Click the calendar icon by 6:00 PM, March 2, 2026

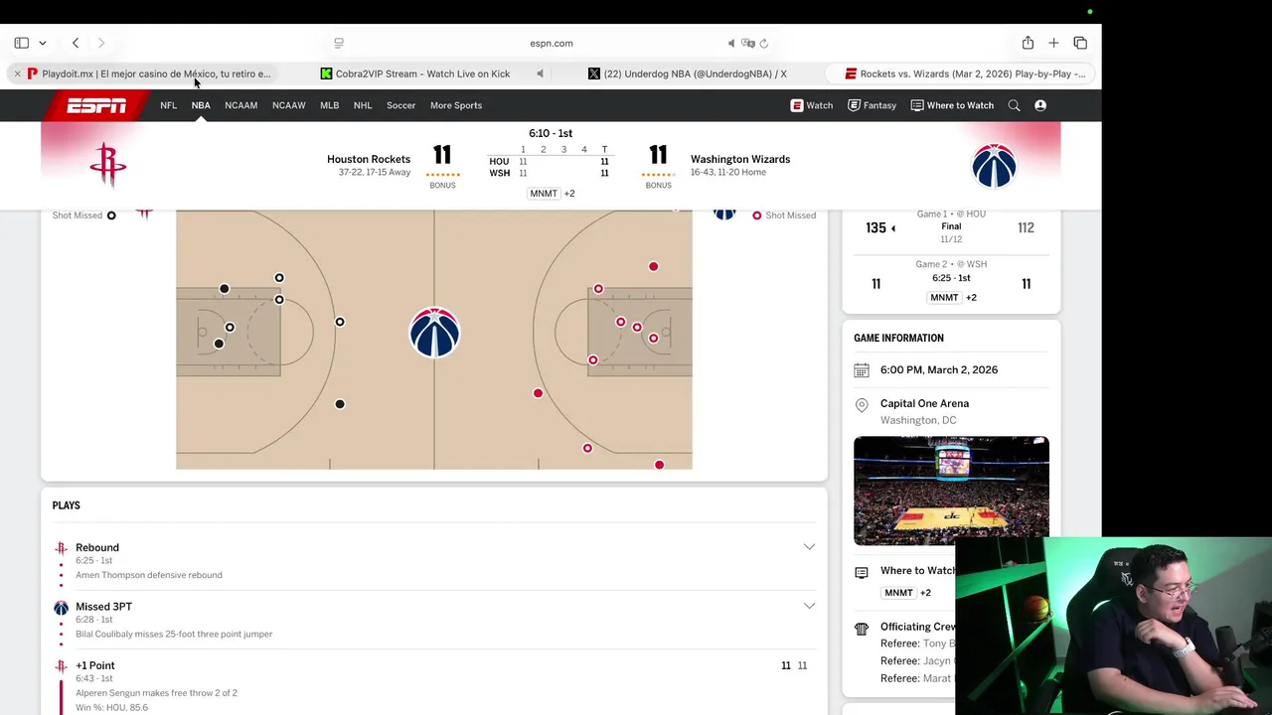click(862, 370)
